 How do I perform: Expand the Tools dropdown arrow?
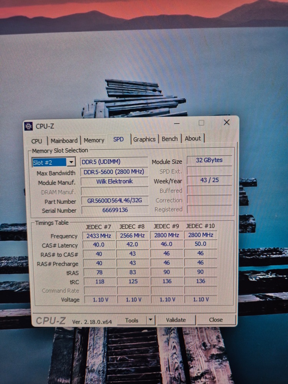click(x=151, y=319)
